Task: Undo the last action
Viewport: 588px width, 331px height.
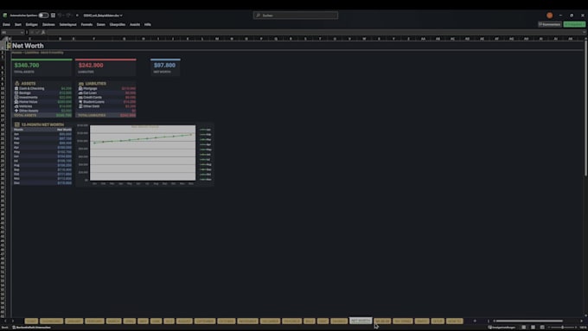Action: click(x=60, y=16)
